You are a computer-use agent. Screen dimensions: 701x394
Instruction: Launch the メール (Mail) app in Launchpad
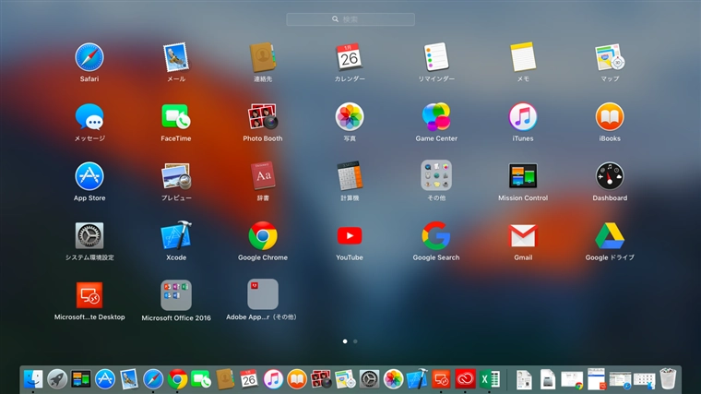coord(176,57)
